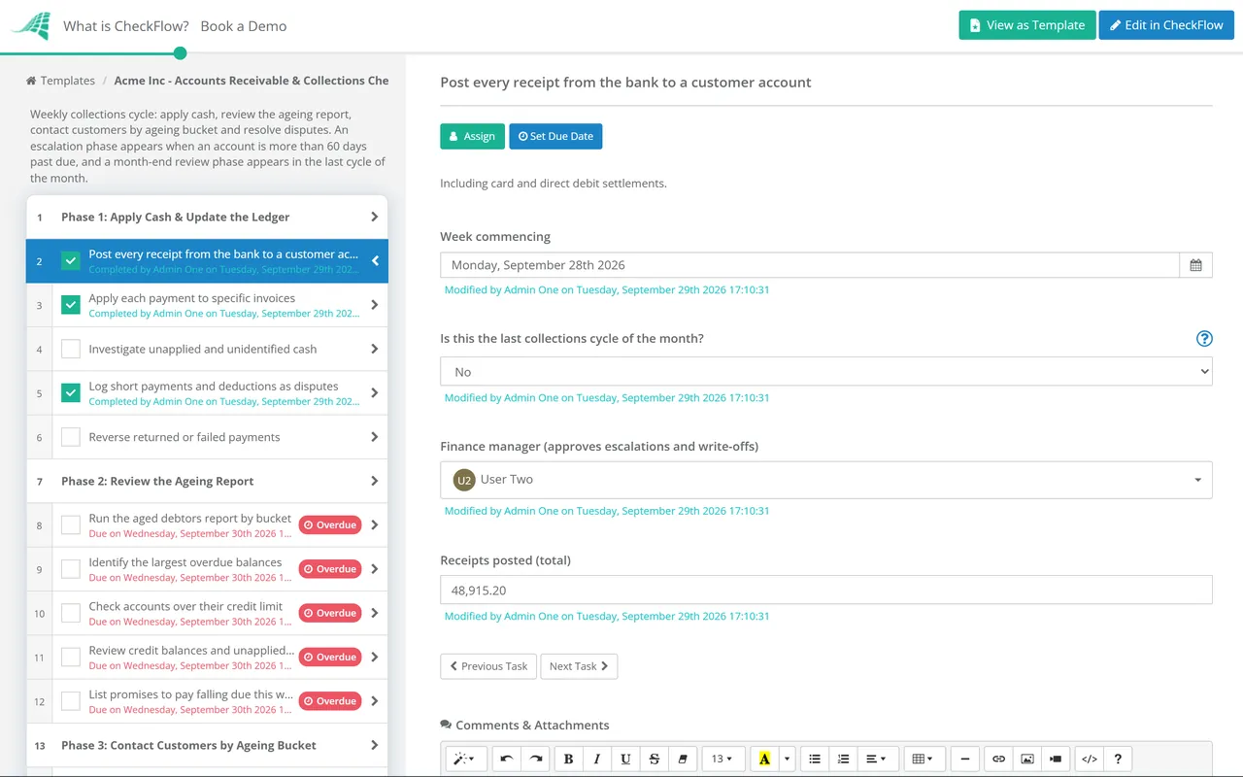The height and width of the screenshot is (777, 1243).
Task: Open the comment editor help dialog
Action: tap(1118, 760)
